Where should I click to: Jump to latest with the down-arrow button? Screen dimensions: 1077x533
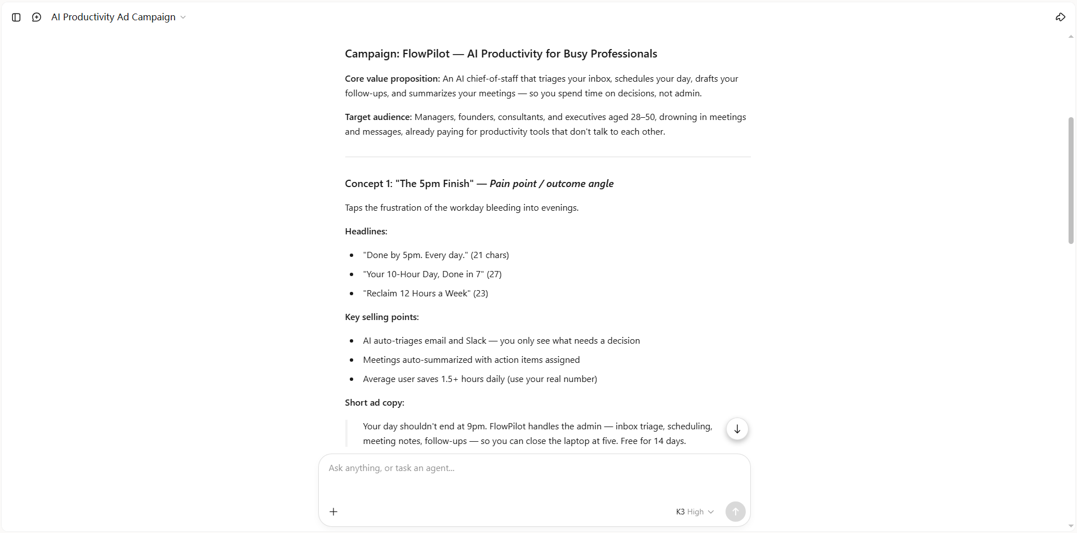(737, 429)
